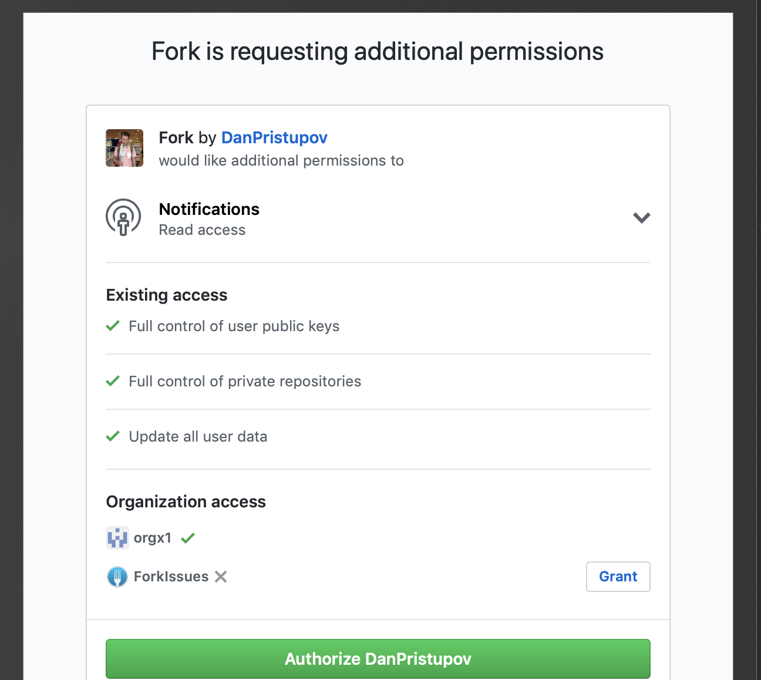Screen dimensions: 761x680
Task: Click the 'would like additional permissions to' text
Action: point(281,160)
